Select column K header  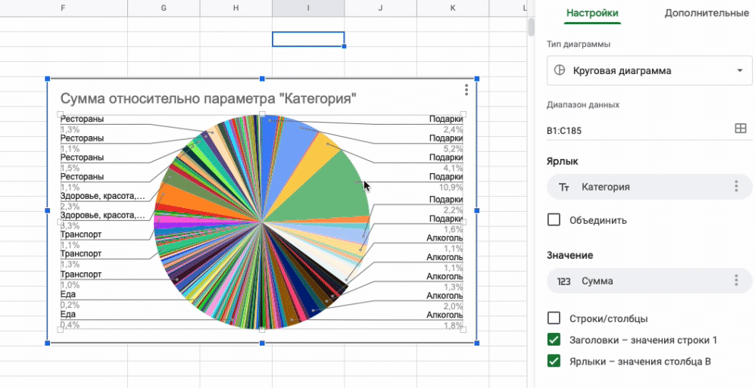453,8
